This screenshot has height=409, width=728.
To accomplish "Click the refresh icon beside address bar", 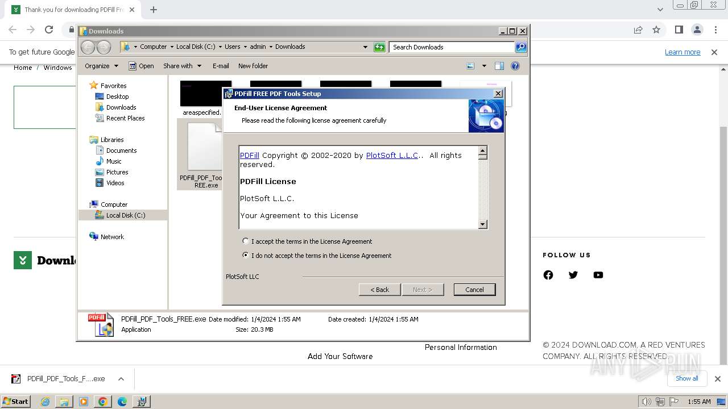I will pyautogui.click(x=379, y=47).
